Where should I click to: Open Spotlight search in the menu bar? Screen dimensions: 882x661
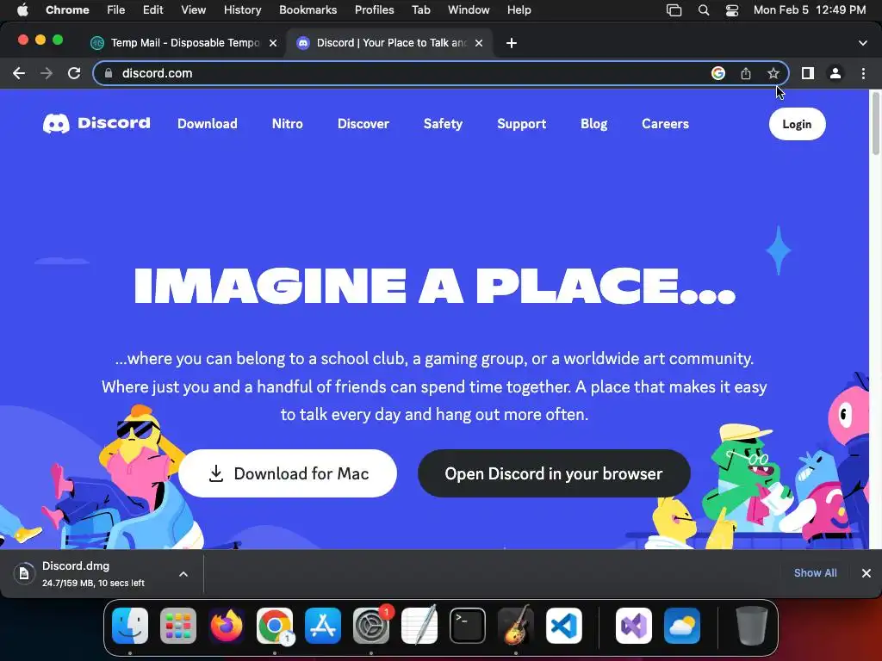click(x=703, y=10)
